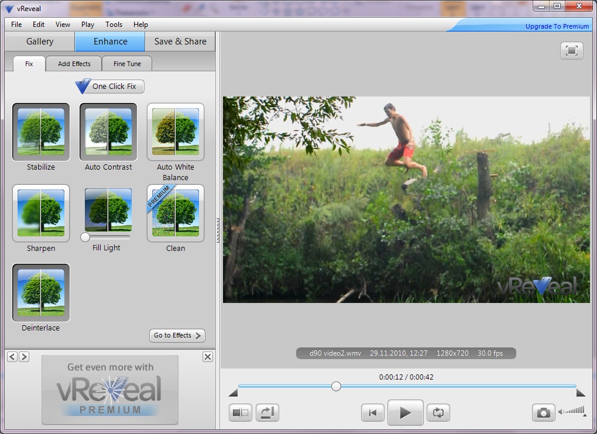Toggle the split-screen before/after view
Screen dimensions: 597x434
pos(241,413)
